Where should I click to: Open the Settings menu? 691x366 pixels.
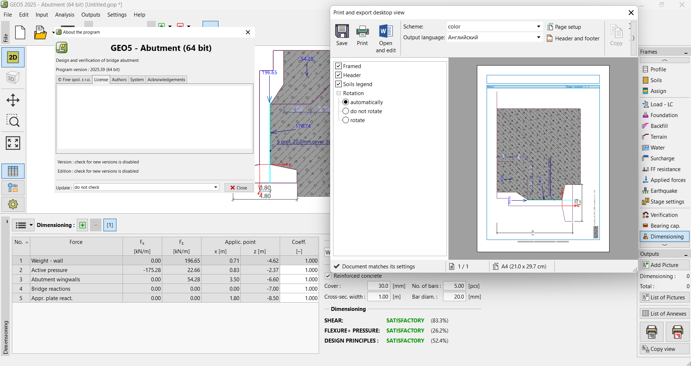point(117,15)
